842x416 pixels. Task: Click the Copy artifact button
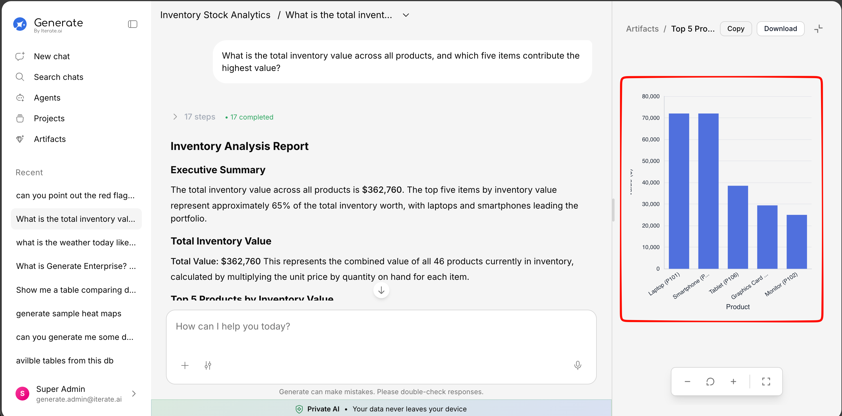tap(735, 29)
